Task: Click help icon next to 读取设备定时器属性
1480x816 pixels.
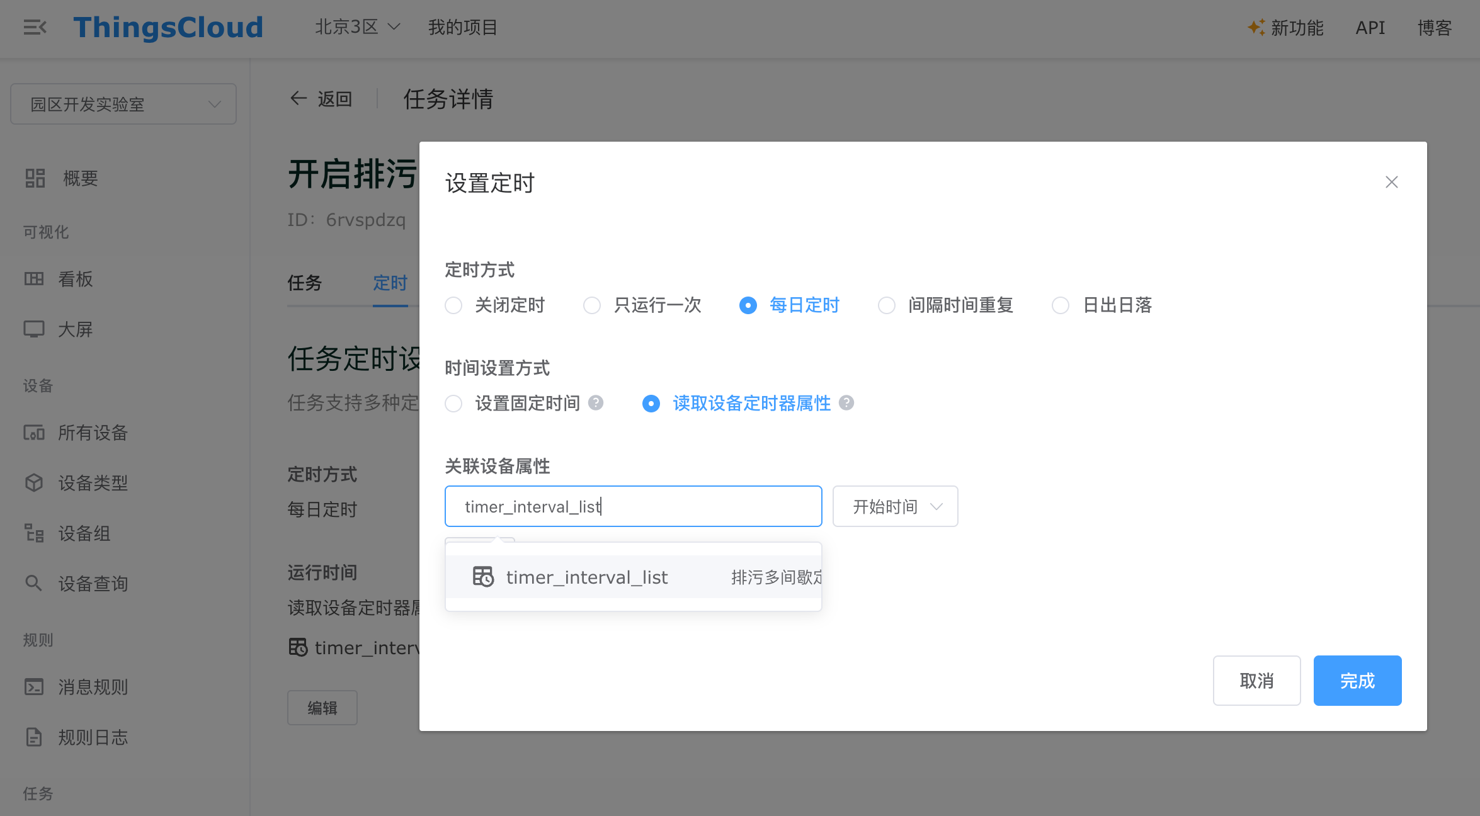Action: pyautogui.click(x=846, y=403)
